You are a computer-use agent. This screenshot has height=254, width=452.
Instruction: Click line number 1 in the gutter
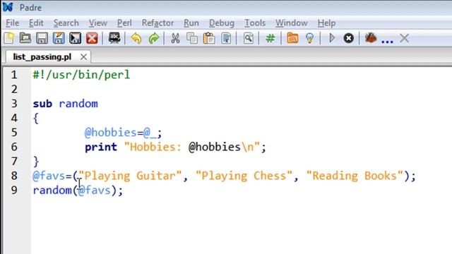[x=14, y=75]
